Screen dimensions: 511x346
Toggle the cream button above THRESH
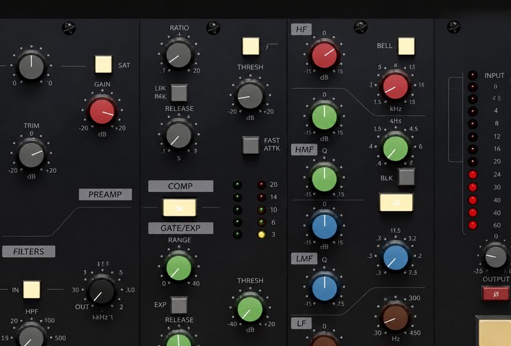coord(250,46)
